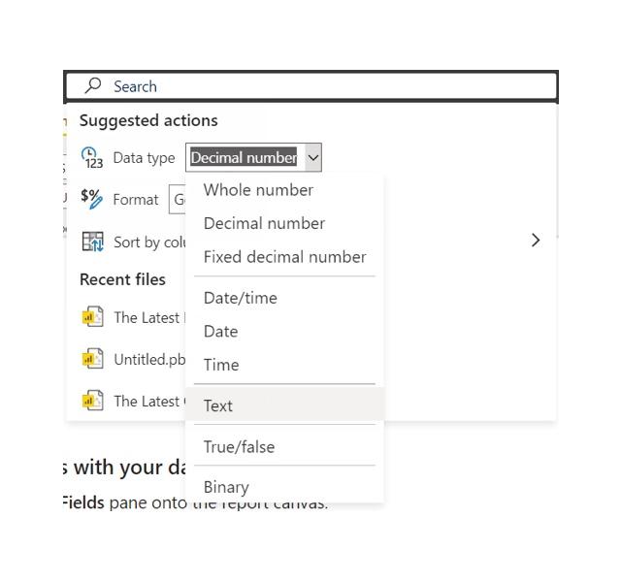Expand Sort by column right chevron
This screenshot has width=621, height=582.
click(x=536, y=240)
